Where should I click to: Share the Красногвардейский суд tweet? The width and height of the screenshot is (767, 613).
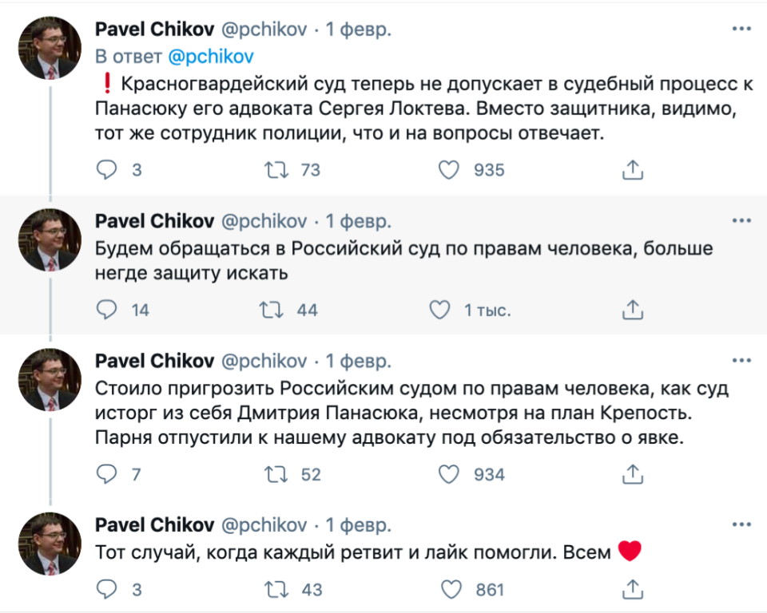coord(632,169)
